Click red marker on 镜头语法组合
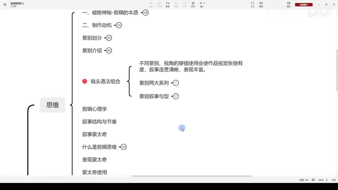The height and width of the screenshot is (190, 338). [x=84, y=81]
